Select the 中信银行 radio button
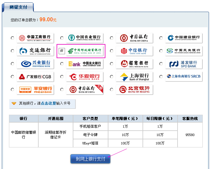212x169 pixels. pyautogui.click(x=112, y=51)
